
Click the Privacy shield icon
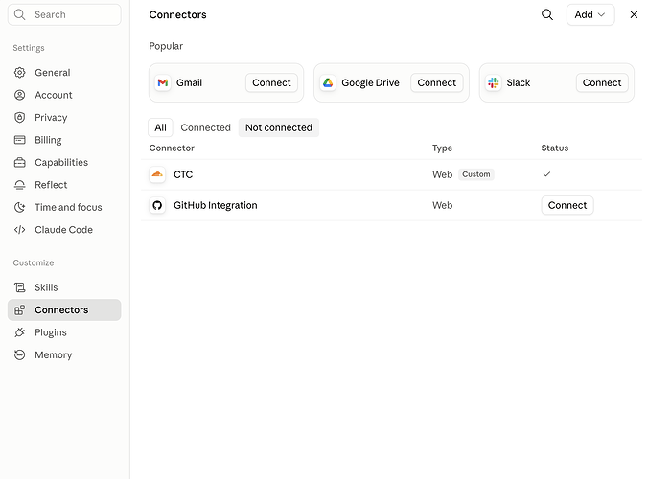(19, 117)
